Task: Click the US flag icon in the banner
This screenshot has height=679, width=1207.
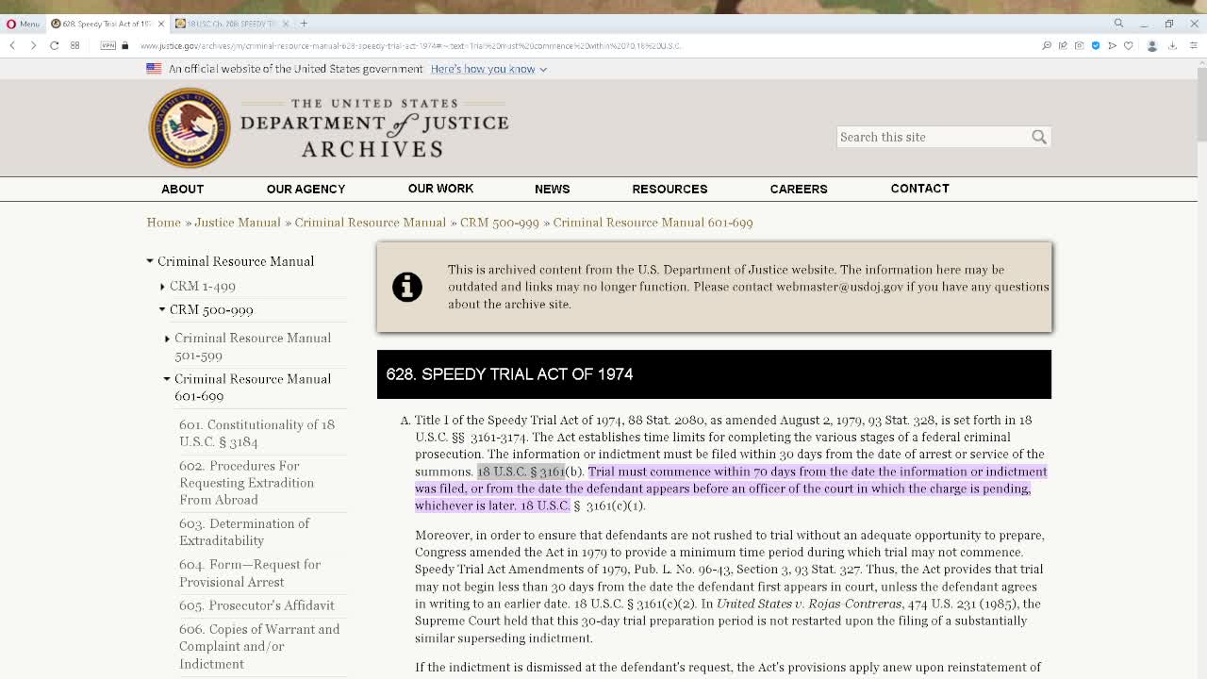Action: 154,69
